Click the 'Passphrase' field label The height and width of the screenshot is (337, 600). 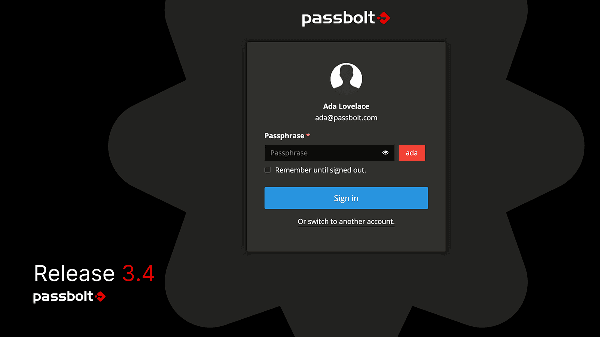pos(284,136)
